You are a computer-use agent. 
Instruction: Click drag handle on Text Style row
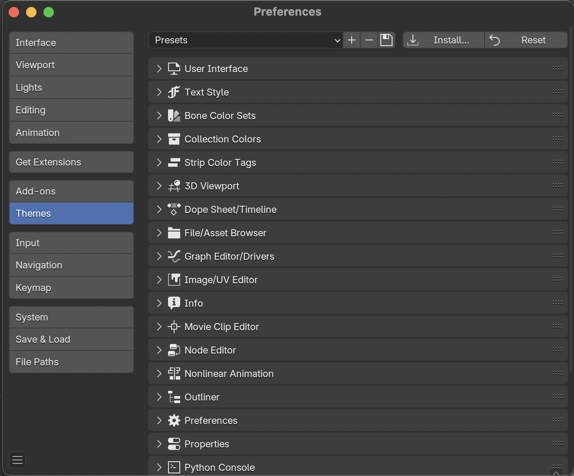(x=558, y=92)
